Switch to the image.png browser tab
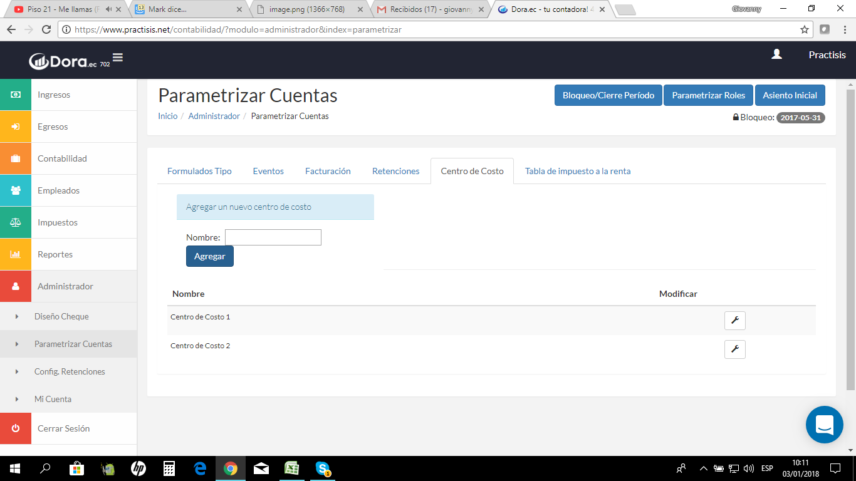This screenshot has height=481, width=856. point(307,9)
